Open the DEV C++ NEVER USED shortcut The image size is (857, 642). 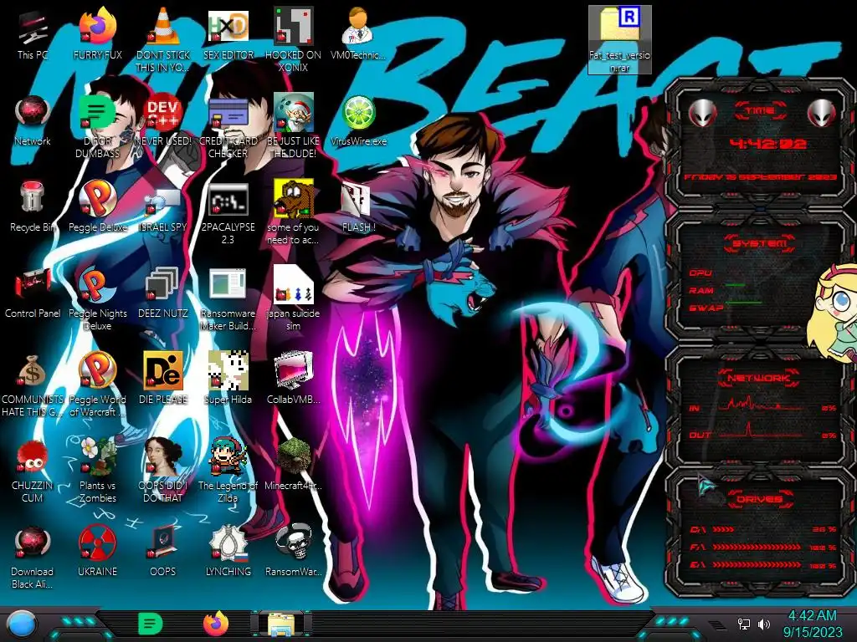click(x=163, y=120)
